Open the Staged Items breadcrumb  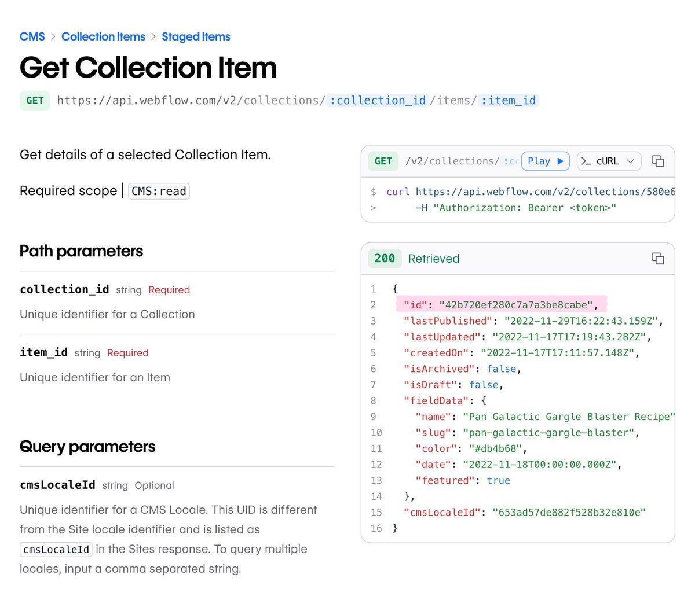click(196, 36)
